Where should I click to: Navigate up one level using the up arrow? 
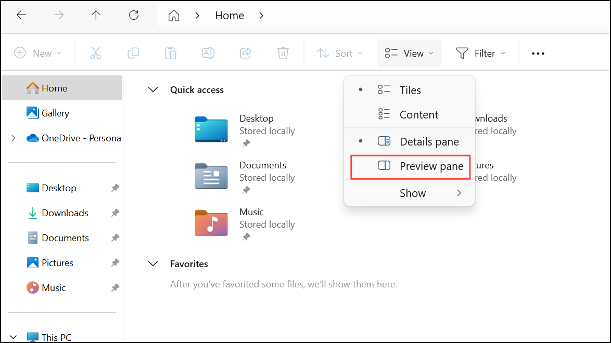pos(96,15)
